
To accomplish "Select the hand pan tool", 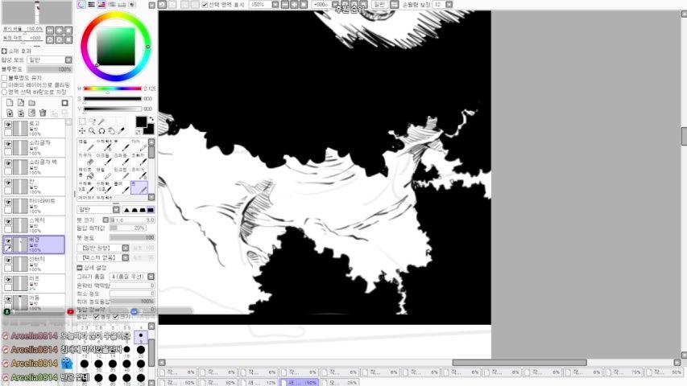I will (x=111, y=131).
